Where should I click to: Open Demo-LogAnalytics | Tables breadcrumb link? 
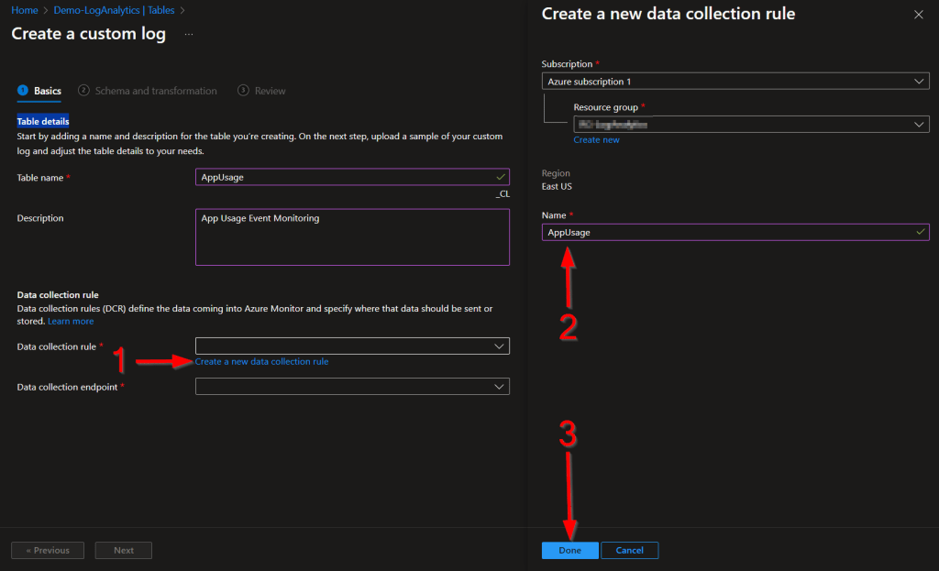114,10
